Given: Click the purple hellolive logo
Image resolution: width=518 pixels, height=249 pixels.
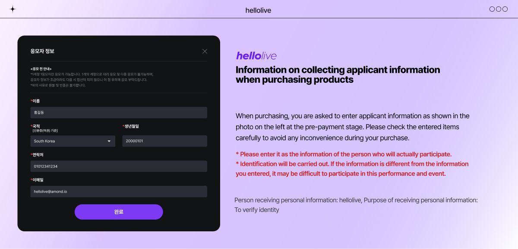Looking at the screenshot, I should pos(256,56).
